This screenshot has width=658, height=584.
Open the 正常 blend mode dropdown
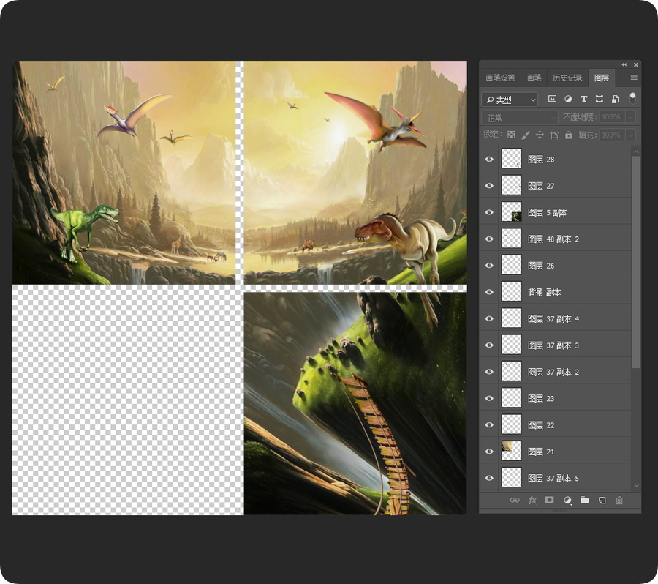520,117
